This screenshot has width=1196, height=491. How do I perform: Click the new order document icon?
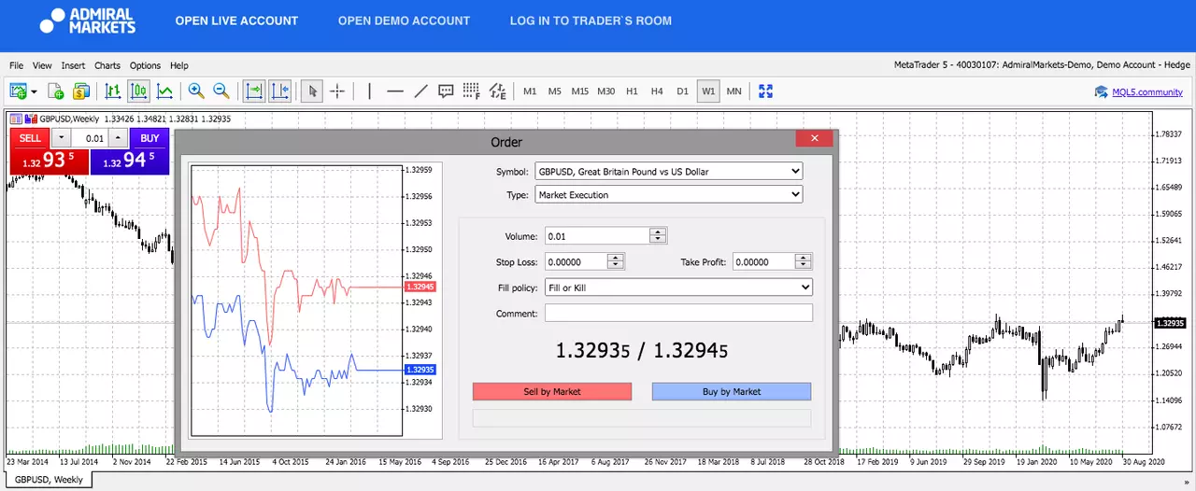56,91
